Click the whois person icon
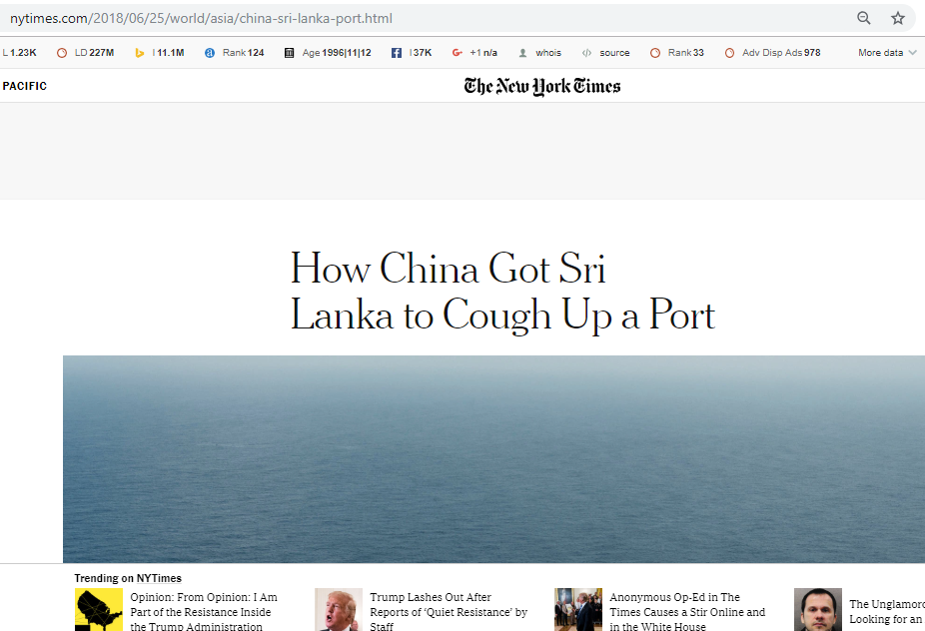This screenshot has width=925, height=631. (522, 53)
